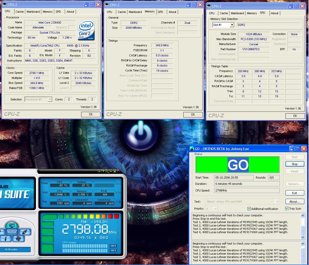
Task: Click the CPU Speed field showing 2798MHz
Action: pos(247,190)
